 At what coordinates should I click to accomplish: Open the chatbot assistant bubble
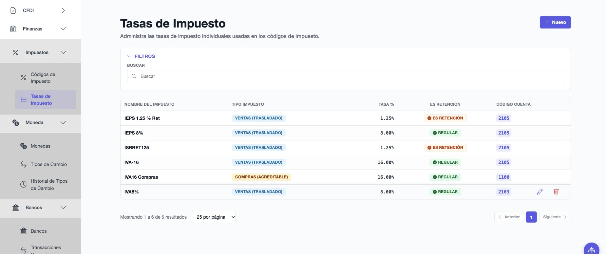(x=592, y=250)
